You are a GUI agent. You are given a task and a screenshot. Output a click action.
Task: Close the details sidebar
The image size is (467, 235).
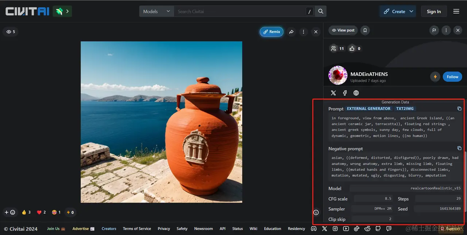(458, 30)
